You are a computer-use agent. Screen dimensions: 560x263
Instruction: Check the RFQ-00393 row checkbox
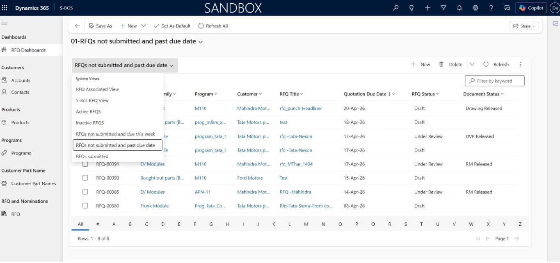coord(85,178)
